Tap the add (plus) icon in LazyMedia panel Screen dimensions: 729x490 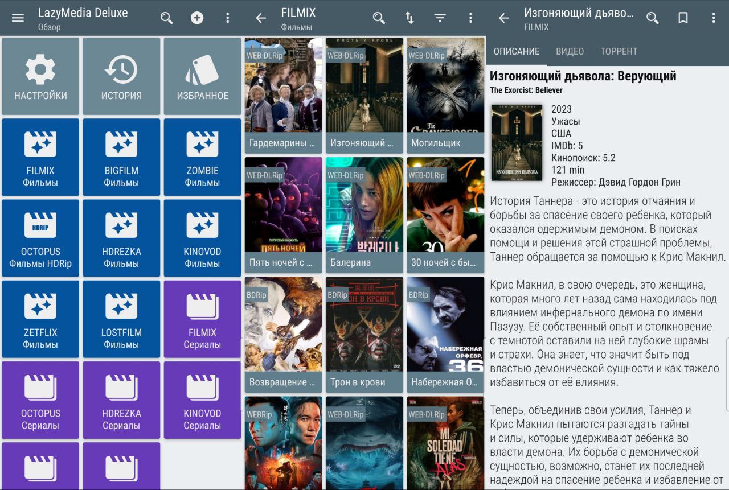(197, 18)
